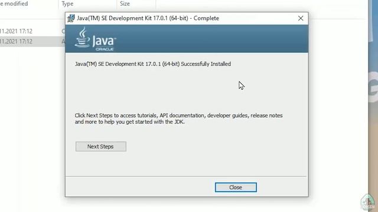Click the 'Successfully Installed' message text
This screenshot has height=212, width=378.
[153, 64]
